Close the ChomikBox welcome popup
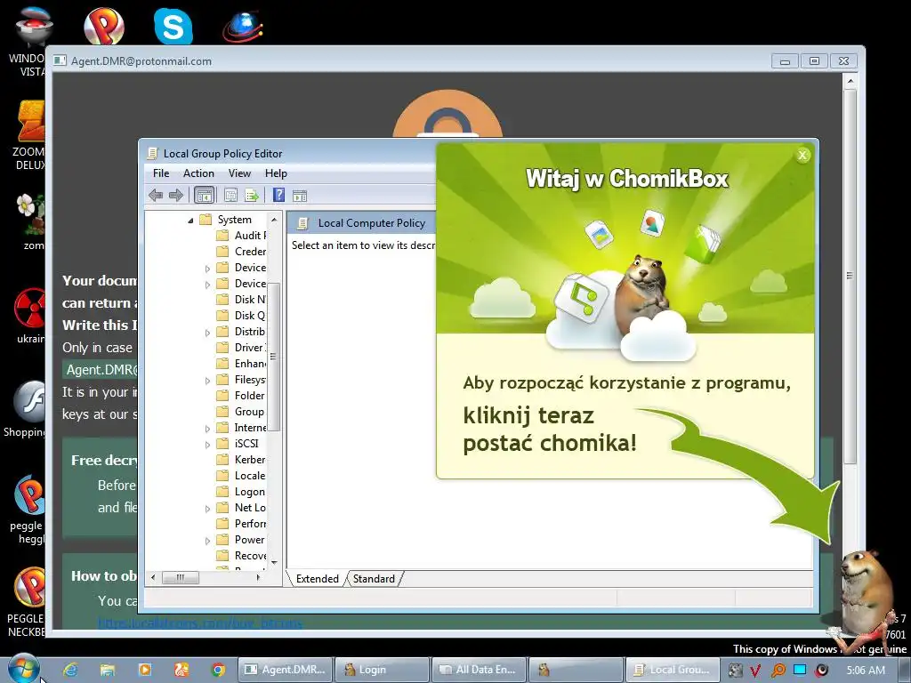 [x=802, y=155]
